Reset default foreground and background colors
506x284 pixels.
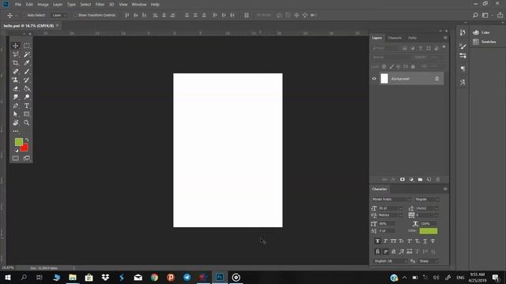(x=17, y=150)
